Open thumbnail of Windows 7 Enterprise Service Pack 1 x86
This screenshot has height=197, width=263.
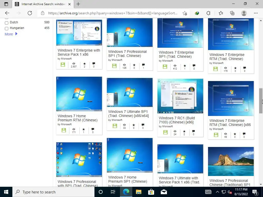point(79,33)
